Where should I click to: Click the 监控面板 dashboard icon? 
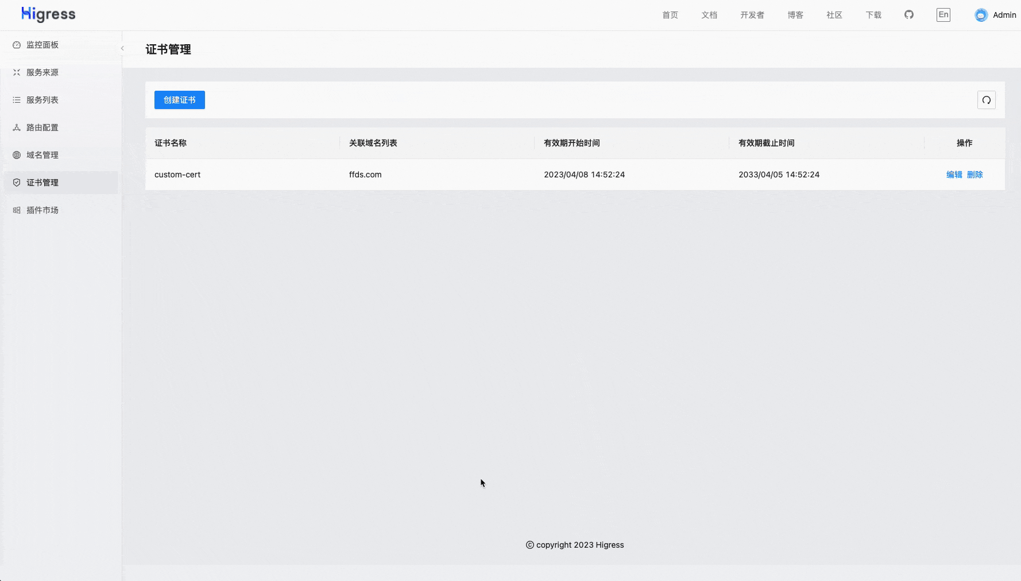pos(17,45)
